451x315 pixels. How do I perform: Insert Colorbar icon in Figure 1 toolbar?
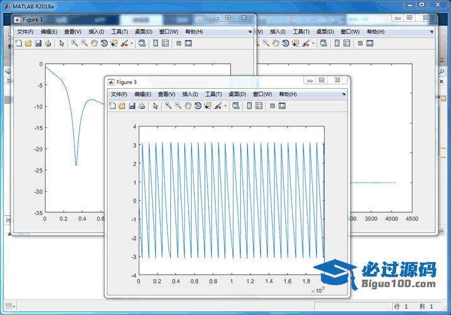coord(156,43)
